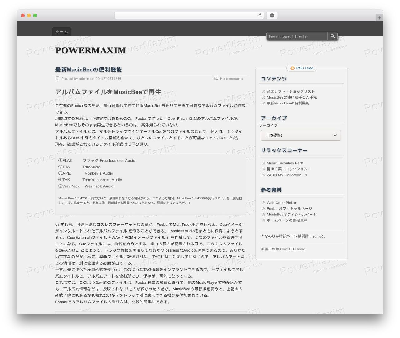Click the 美雲このは New CD Demo text
The width and height of the screenshot is (400, 338).
pos(283,249)
